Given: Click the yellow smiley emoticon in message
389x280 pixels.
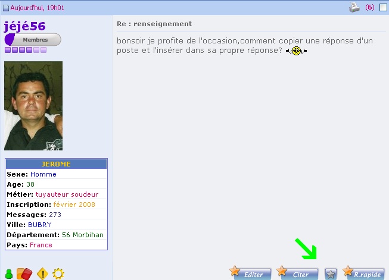Looking at the screenshot, I should [296, 51].
